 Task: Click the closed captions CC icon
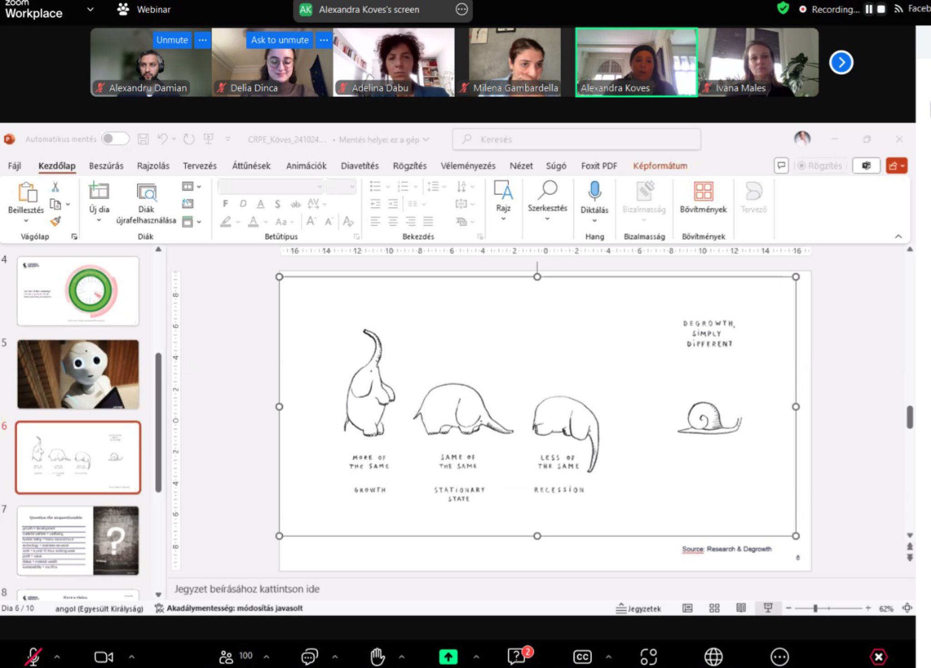(582, 657)
